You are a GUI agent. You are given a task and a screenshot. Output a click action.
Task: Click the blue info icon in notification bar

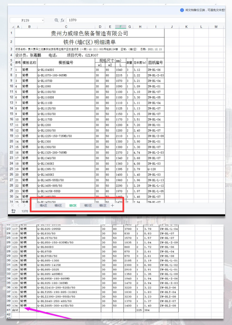pyautogui.click(x=182, y=10)
